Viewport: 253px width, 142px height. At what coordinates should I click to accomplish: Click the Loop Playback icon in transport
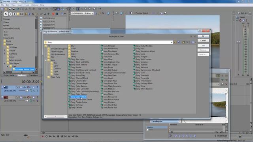(47, 136)
